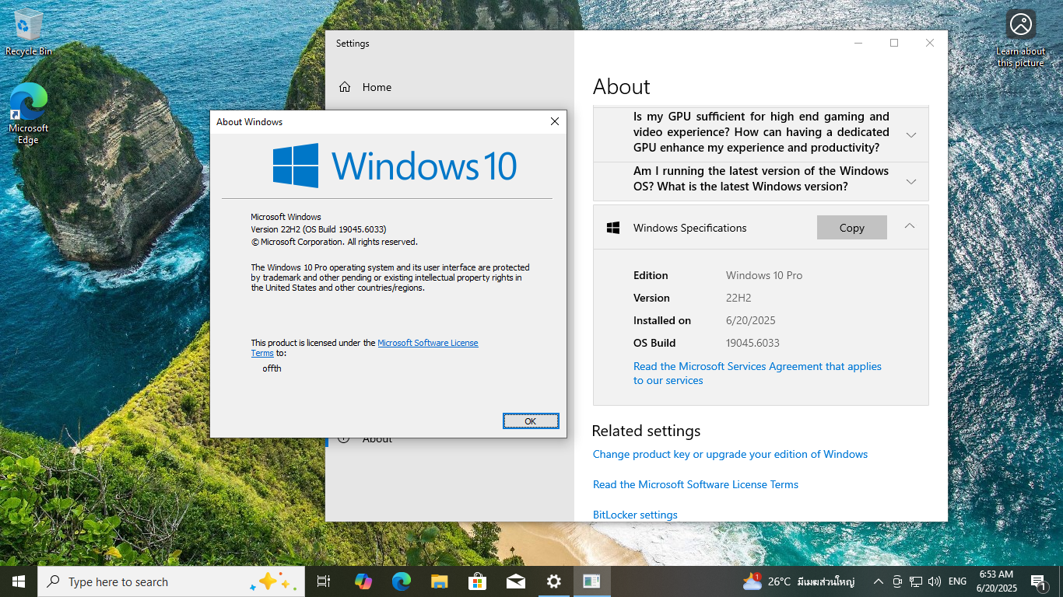This screenshot has width=1063, height=597.
Task: Open the BitLocker settings link
Action: 635,515
